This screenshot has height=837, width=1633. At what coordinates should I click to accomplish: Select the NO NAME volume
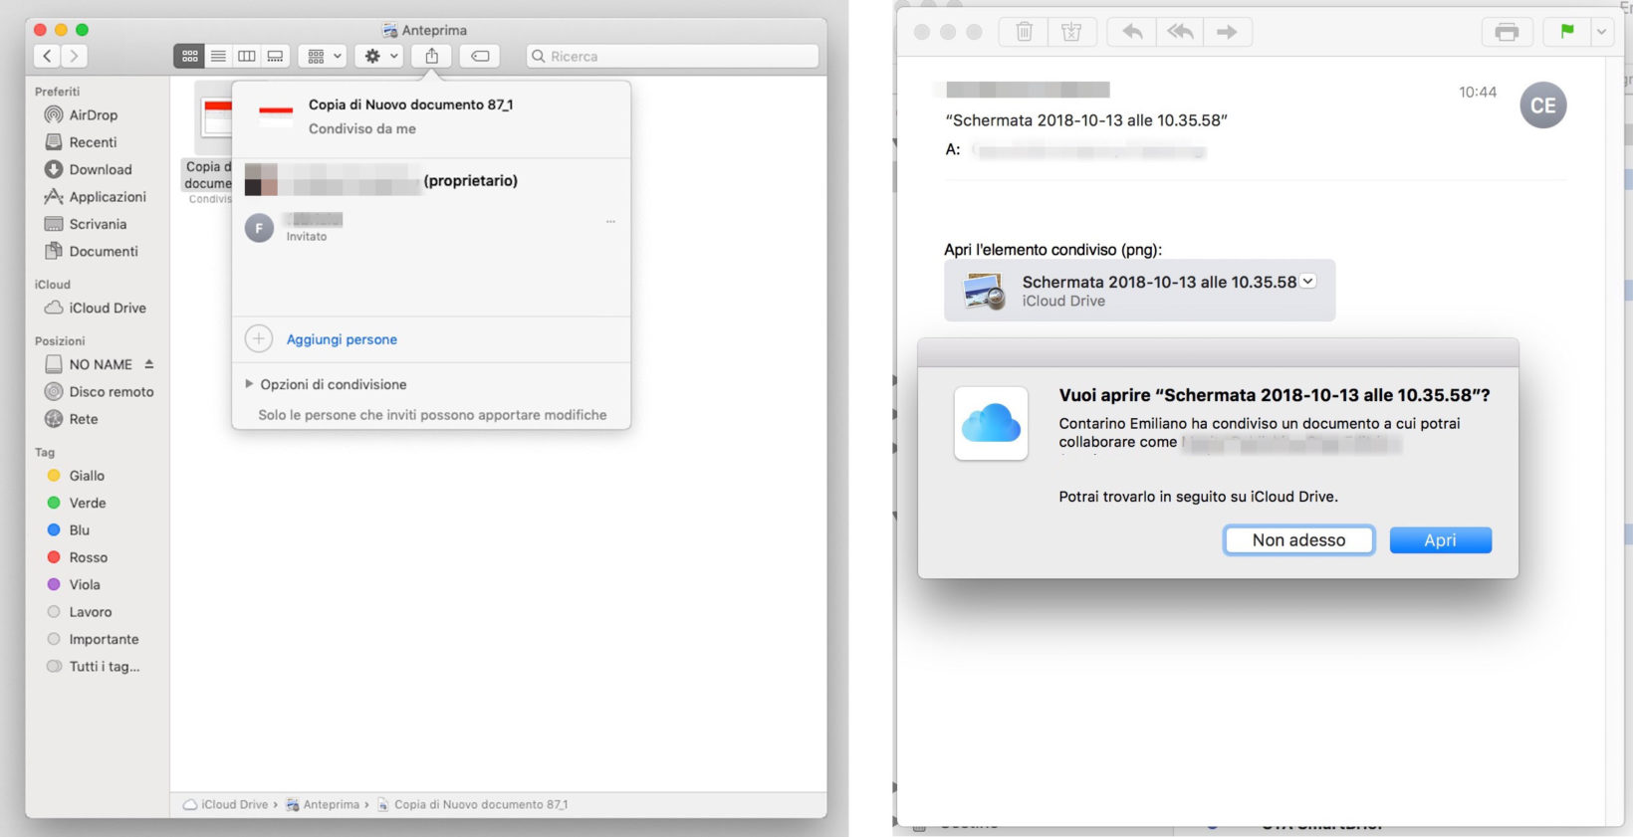click(100, 364)
